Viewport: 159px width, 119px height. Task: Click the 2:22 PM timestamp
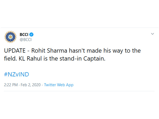click(11, 85)
